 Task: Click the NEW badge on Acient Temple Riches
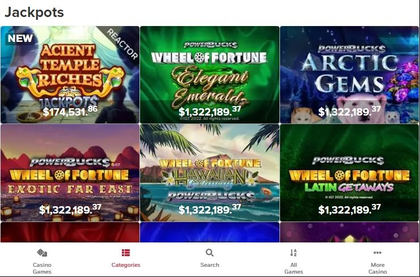coord(20,39)
